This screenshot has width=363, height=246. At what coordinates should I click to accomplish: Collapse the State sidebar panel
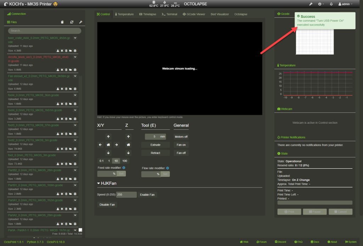pyautogui.click(x=283, y=153)
